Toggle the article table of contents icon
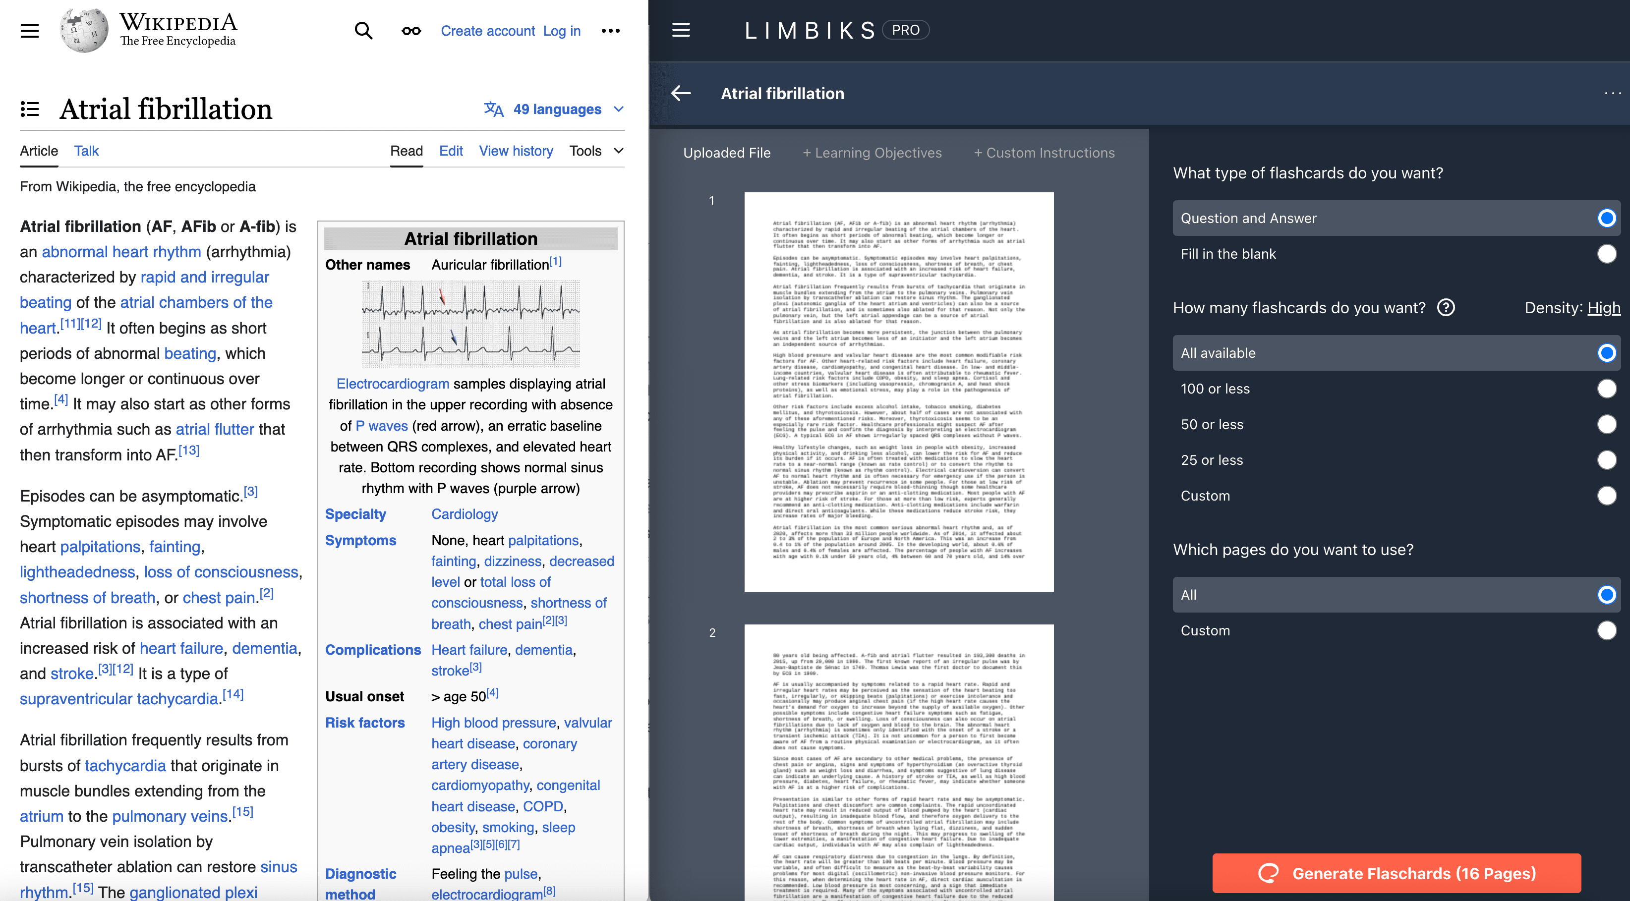The width and height of the screenshot is (1630, 901). (x=29, y=109)
